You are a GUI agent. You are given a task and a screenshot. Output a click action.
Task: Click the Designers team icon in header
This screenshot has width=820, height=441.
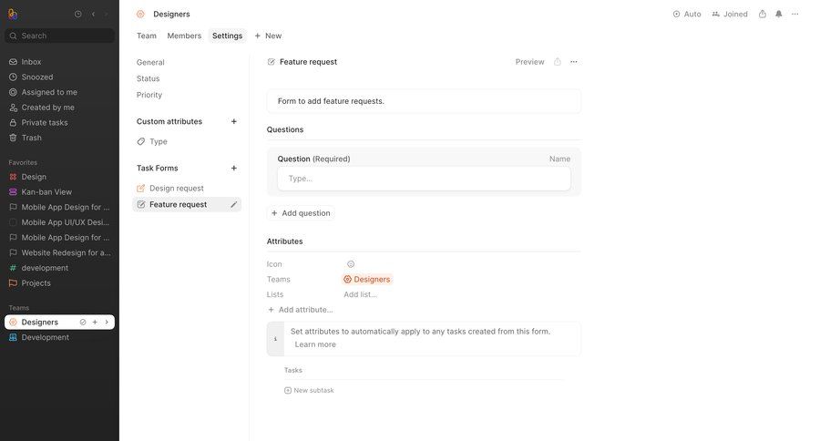point(140,15)
